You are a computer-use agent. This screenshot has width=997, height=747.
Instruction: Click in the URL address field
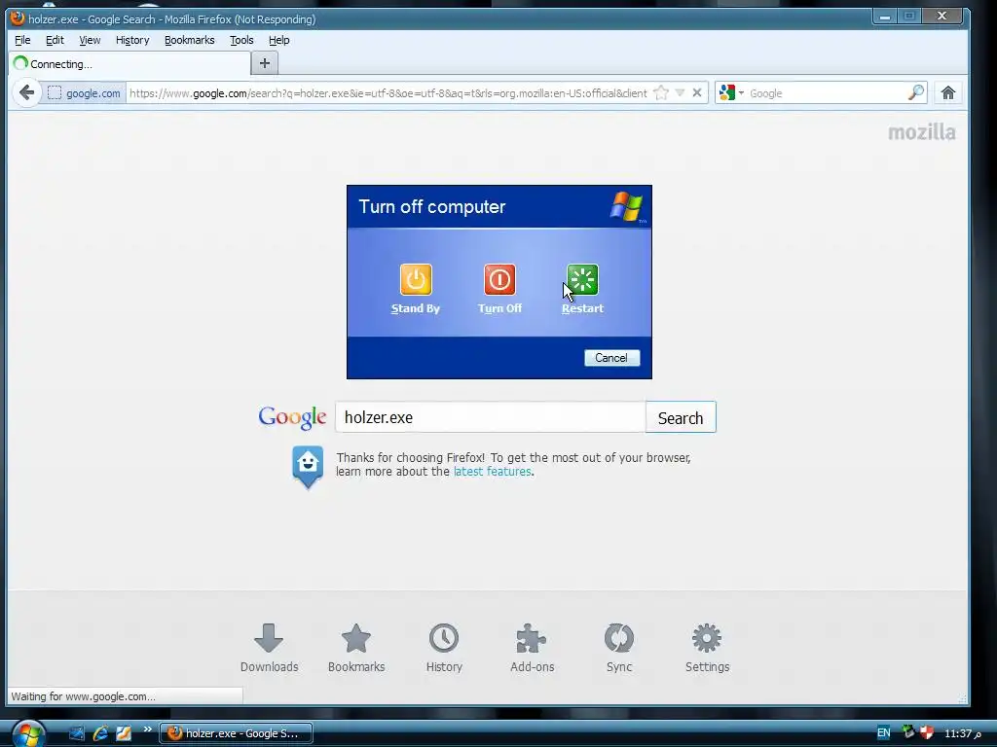pyautogui.click(x=388, y=92)
